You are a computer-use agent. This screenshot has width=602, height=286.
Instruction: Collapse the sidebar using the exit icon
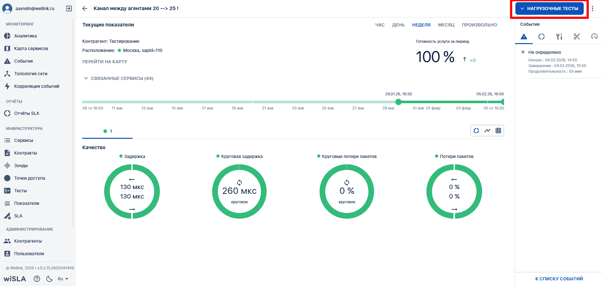69,8
